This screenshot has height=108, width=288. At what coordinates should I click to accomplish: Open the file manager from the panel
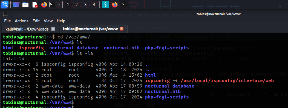pyautogui.click(x=25, y=5)
